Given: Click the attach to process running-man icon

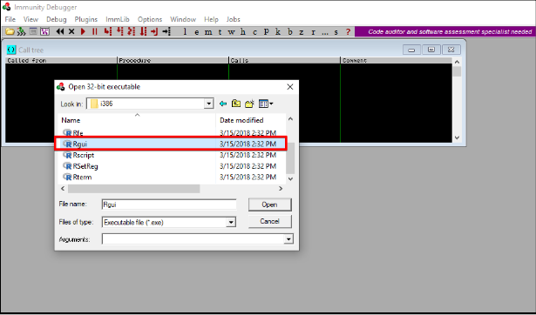Looking at the screenshot, I should click(22, 31).
